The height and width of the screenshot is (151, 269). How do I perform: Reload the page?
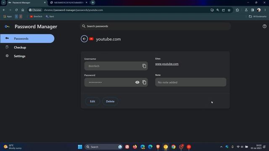pyautogui.click(x=16, y=10)
